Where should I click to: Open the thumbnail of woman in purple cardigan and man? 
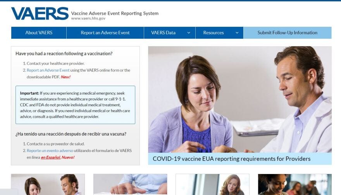(x=48, y=184)
